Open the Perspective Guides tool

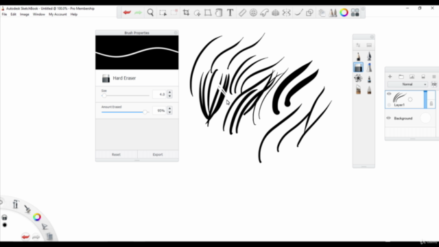(276, 12)
